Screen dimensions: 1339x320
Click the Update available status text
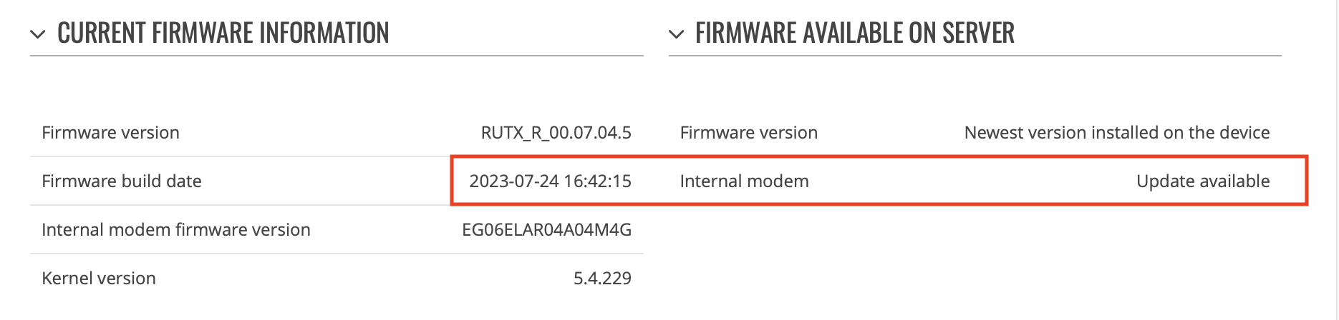click(1203, 181)
